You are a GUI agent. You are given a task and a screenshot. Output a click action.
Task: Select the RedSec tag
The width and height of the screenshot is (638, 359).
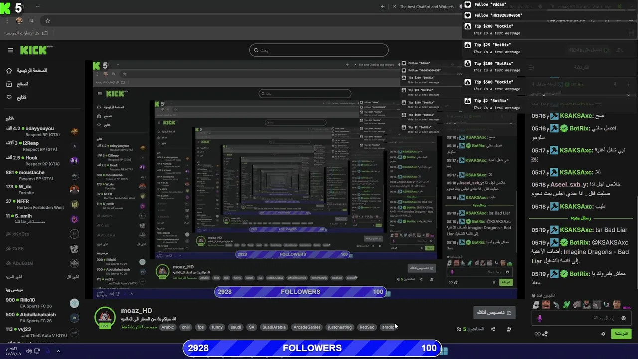367,327
